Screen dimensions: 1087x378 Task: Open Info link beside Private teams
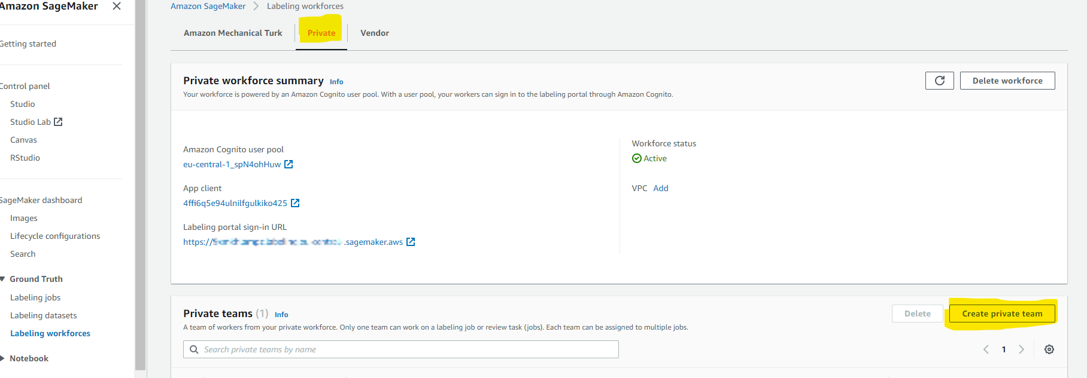tap(281, 315)
